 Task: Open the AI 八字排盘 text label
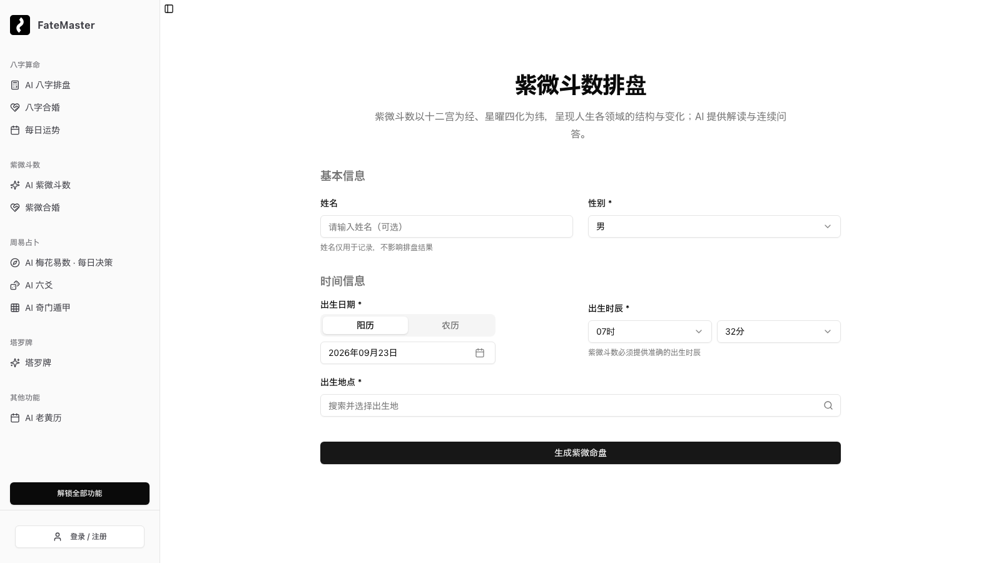coord(48,85)
